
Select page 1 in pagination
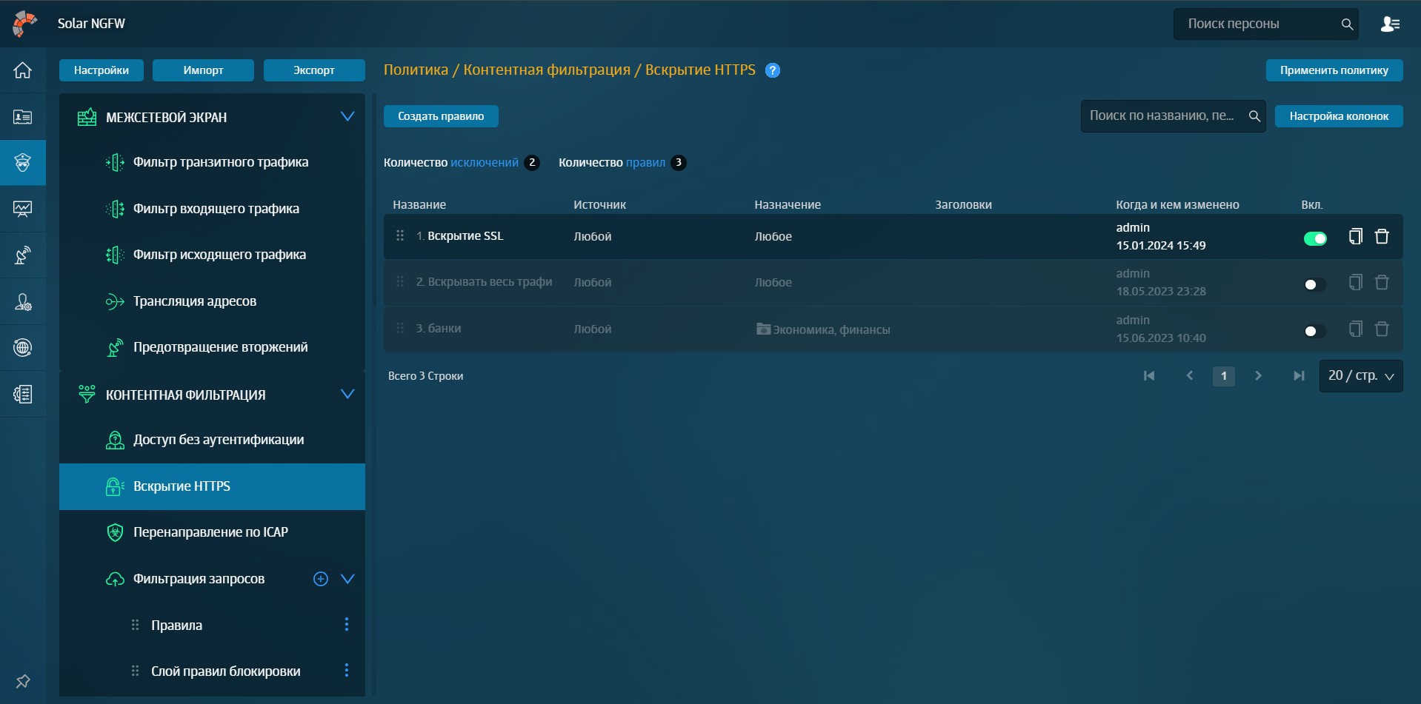tap(1224, 376)
